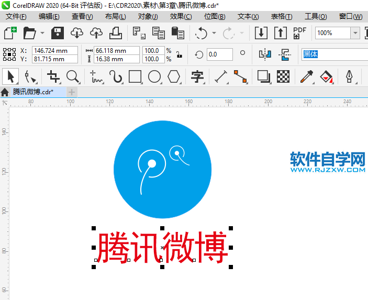
Task: Click the horizontal scale factor 100.0 field
Action: pyautogui.click(x=153, y=50)
